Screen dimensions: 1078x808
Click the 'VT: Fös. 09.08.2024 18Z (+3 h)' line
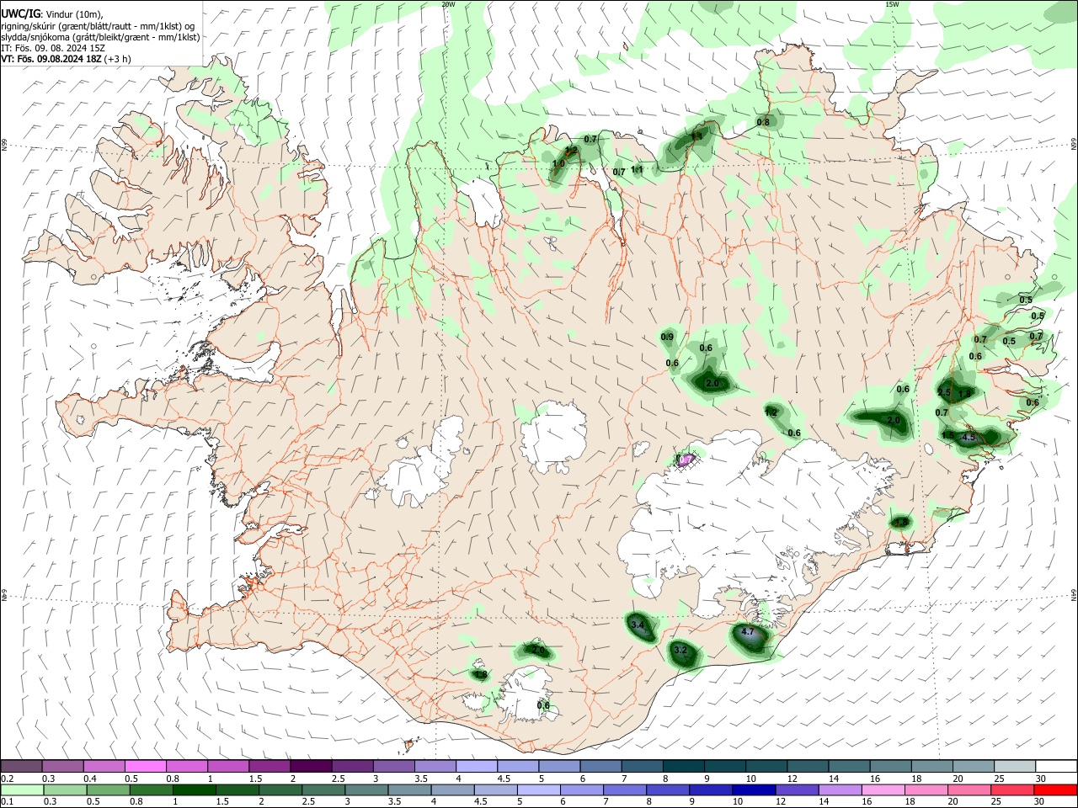click(65, 59)
